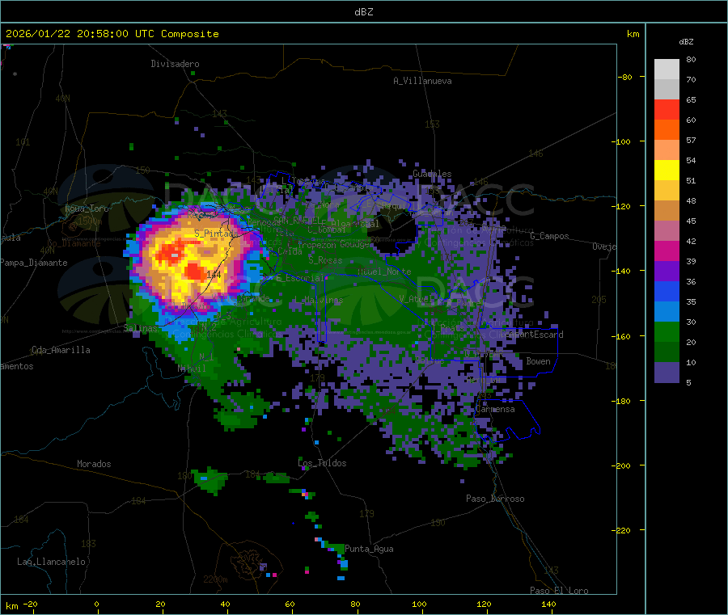
Task: Click the Paso_El_Loro label
Action: pos(559,591)
